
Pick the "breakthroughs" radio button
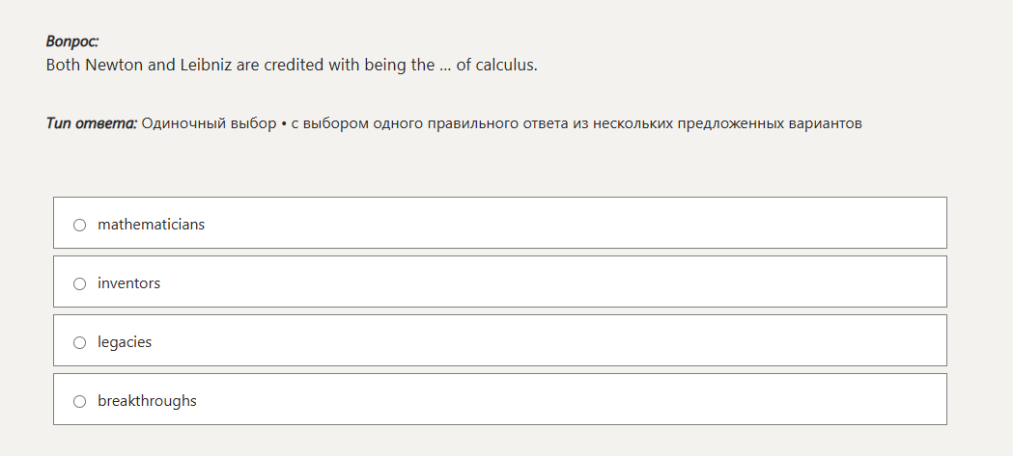point(79,401)
